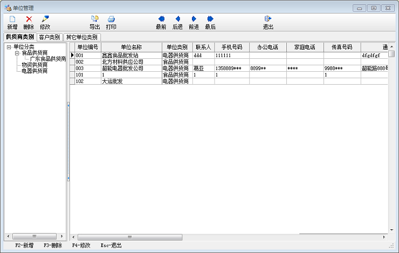Switch to the 供货商类别 tab
Image resolution: width=399 pixels, height=253 pixels.
click(20, 37)
